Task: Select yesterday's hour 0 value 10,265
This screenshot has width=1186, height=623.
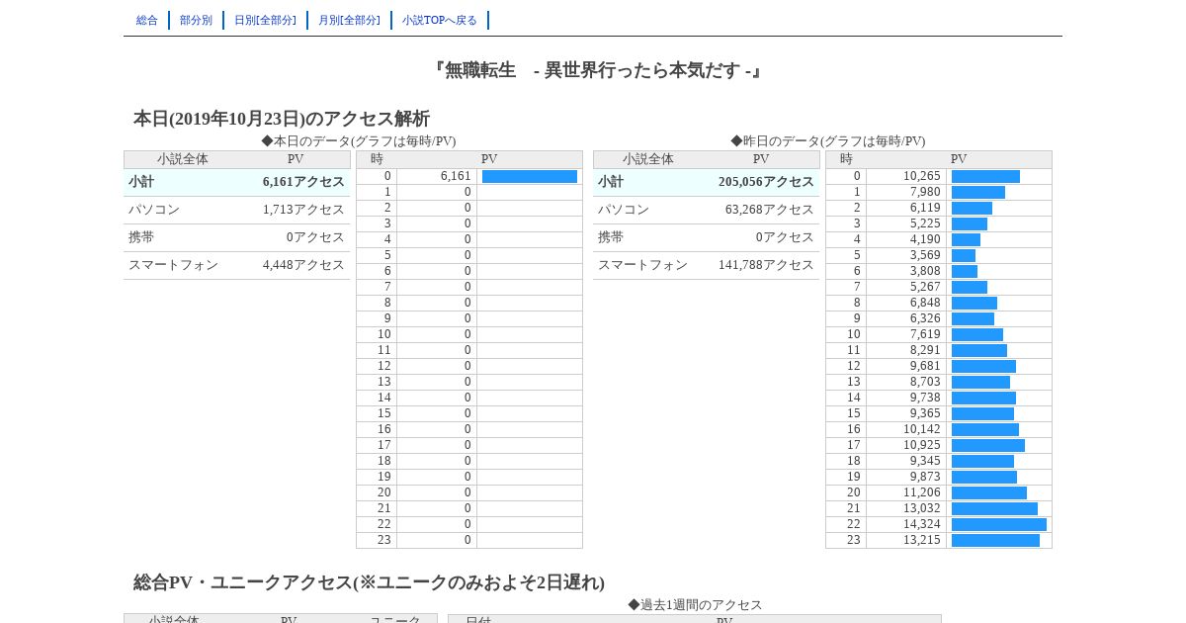Action: (921, 176)
